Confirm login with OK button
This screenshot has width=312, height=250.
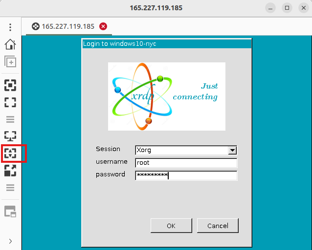171,226
